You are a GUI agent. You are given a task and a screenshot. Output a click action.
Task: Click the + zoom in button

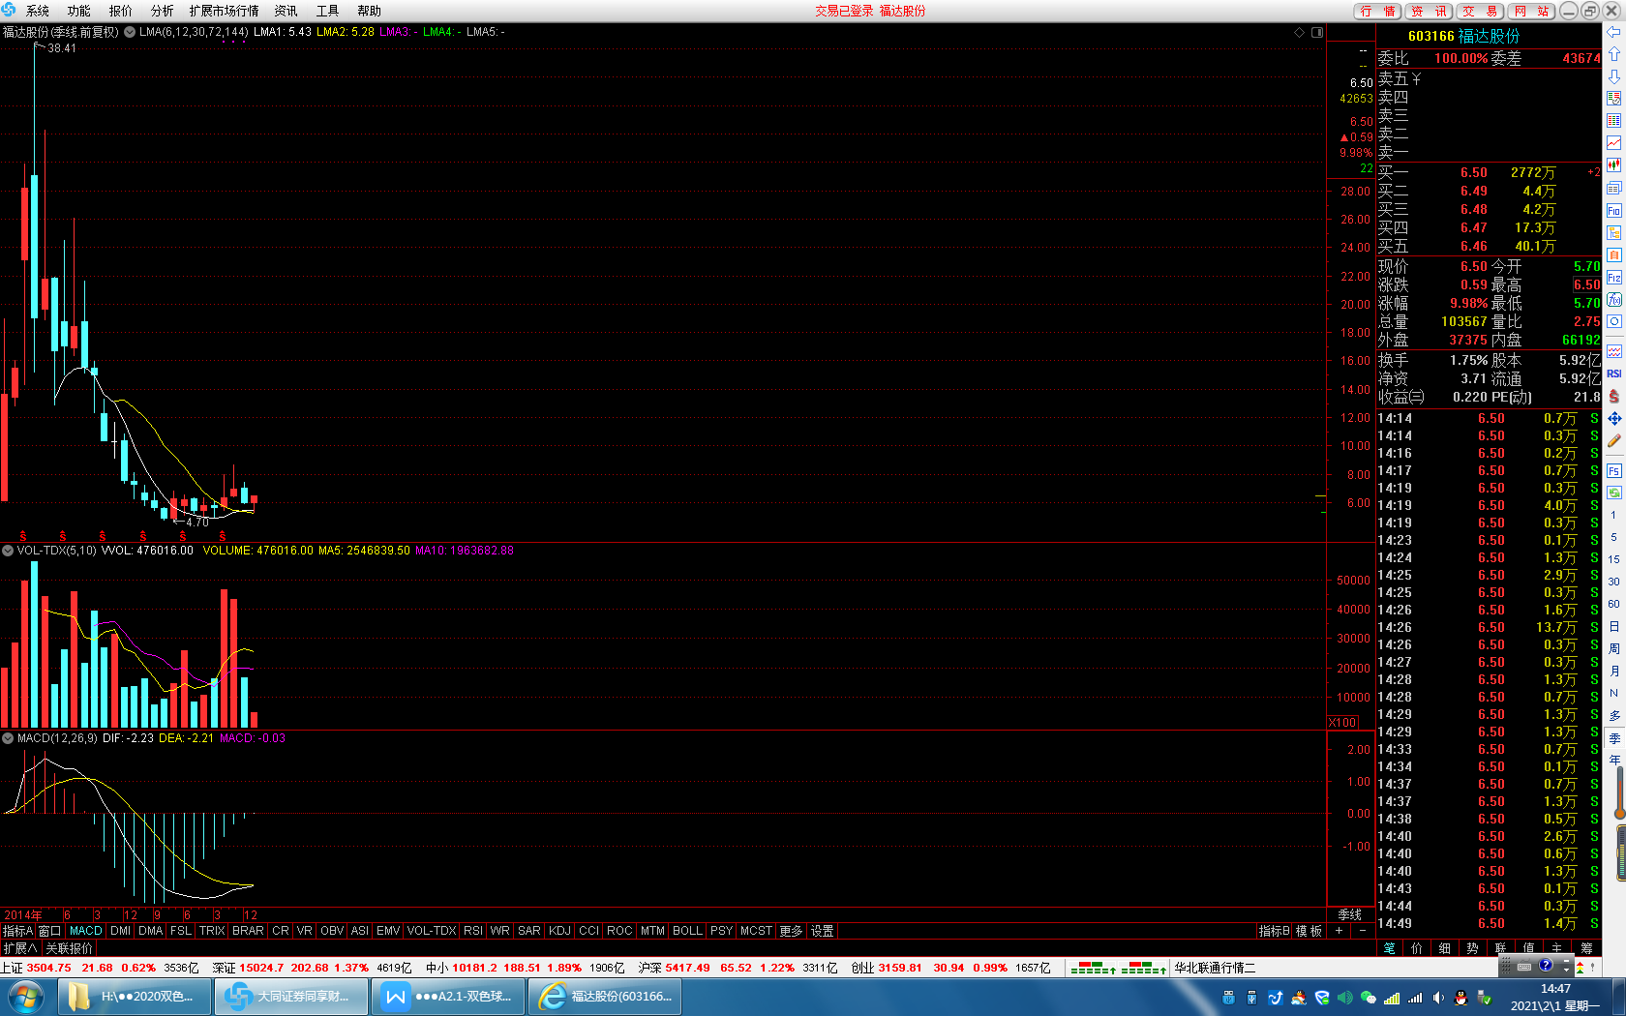point(1340,931)
